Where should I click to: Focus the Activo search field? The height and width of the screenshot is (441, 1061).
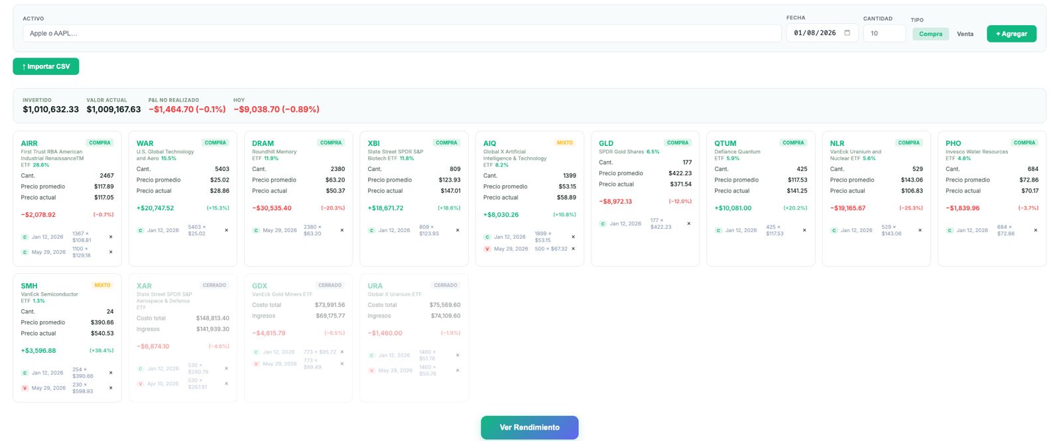coord(402,33)
